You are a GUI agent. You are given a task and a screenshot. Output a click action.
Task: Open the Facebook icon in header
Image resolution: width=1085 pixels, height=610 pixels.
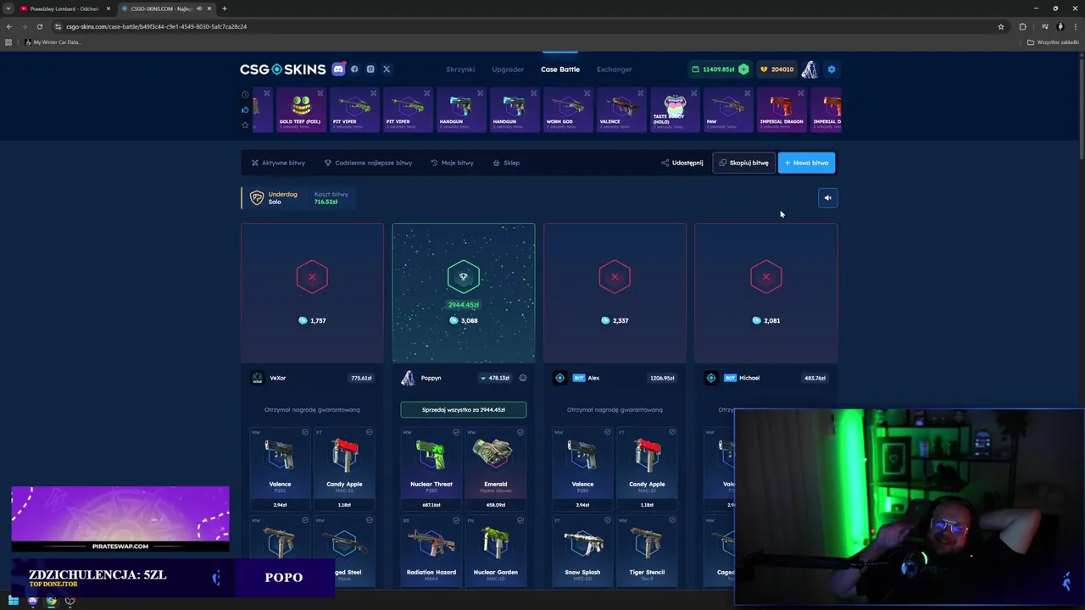(354, 69)
